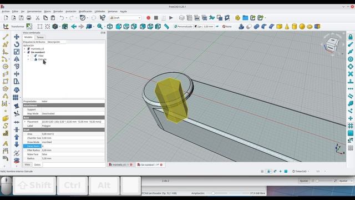
Task: Open the Draft workbench selector dropdown
Action: tap(125, 18)
